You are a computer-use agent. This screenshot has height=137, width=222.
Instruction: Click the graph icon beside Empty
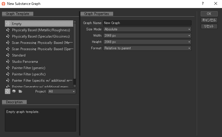coord(8,24)
